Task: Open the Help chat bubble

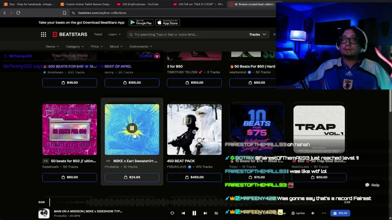Action: click(372, 185)
